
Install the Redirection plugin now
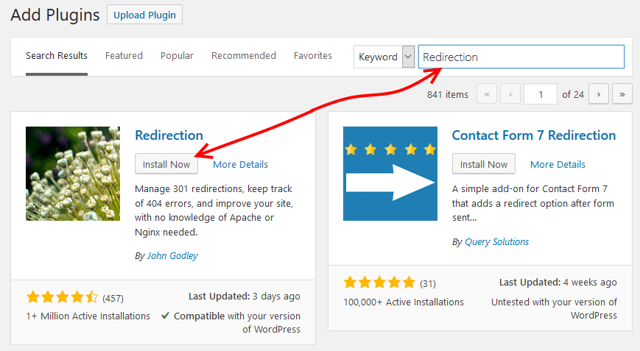tap(166, 164)
